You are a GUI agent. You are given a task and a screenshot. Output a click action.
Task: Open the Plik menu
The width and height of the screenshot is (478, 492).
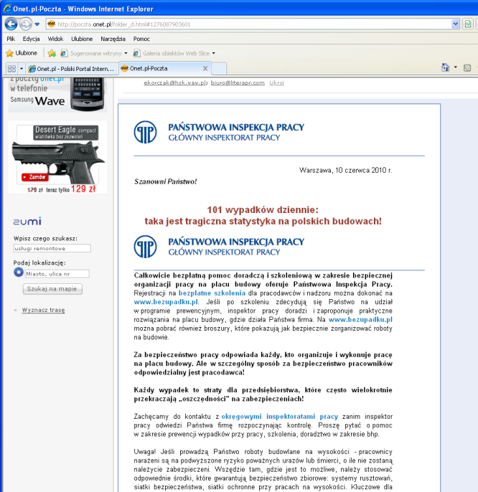pyautogui.click(x=11, y=39)
